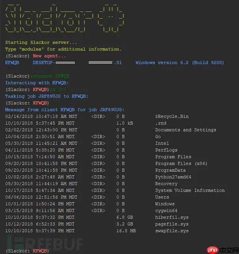
Task: Click the "Tasking job JRF89UJ0 to KFWQB:" line
Action: pos(46,96)
